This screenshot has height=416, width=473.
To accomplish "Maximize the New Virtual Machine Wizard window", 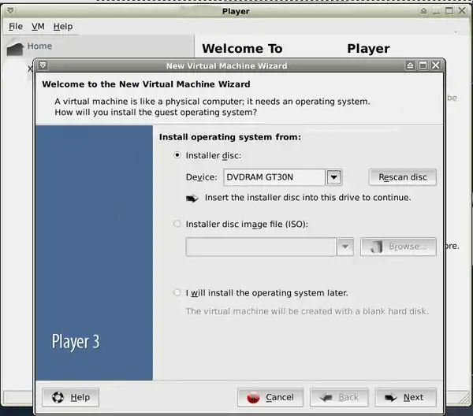I will 423,65.
